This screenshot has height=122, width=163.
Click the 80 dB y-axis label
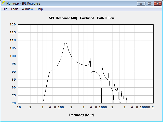(14, 87)
